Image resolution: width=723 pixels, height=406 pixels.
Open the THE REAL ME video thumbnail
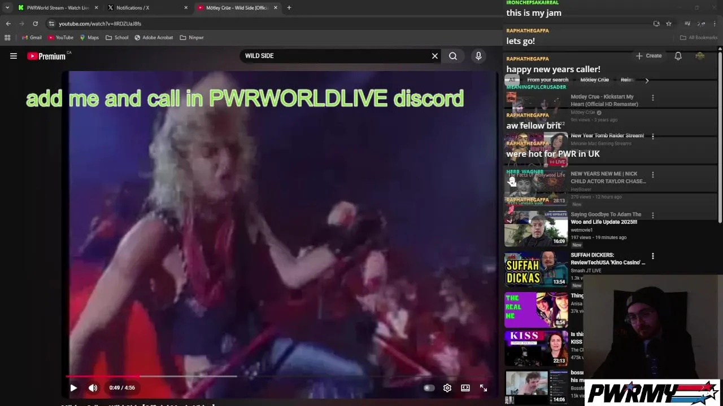[x=536, y=310]
